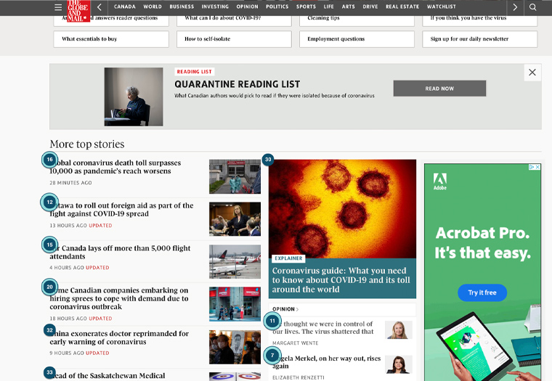Click the coronavirus microscope image
Screen dimensions: 552x381
(342, 209)
